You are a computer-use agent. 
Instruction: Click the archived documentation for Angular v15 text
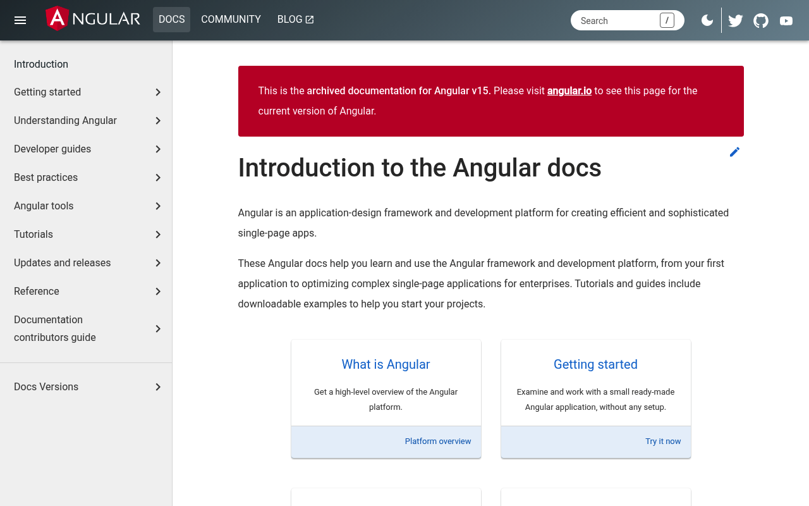coord(399,91)
